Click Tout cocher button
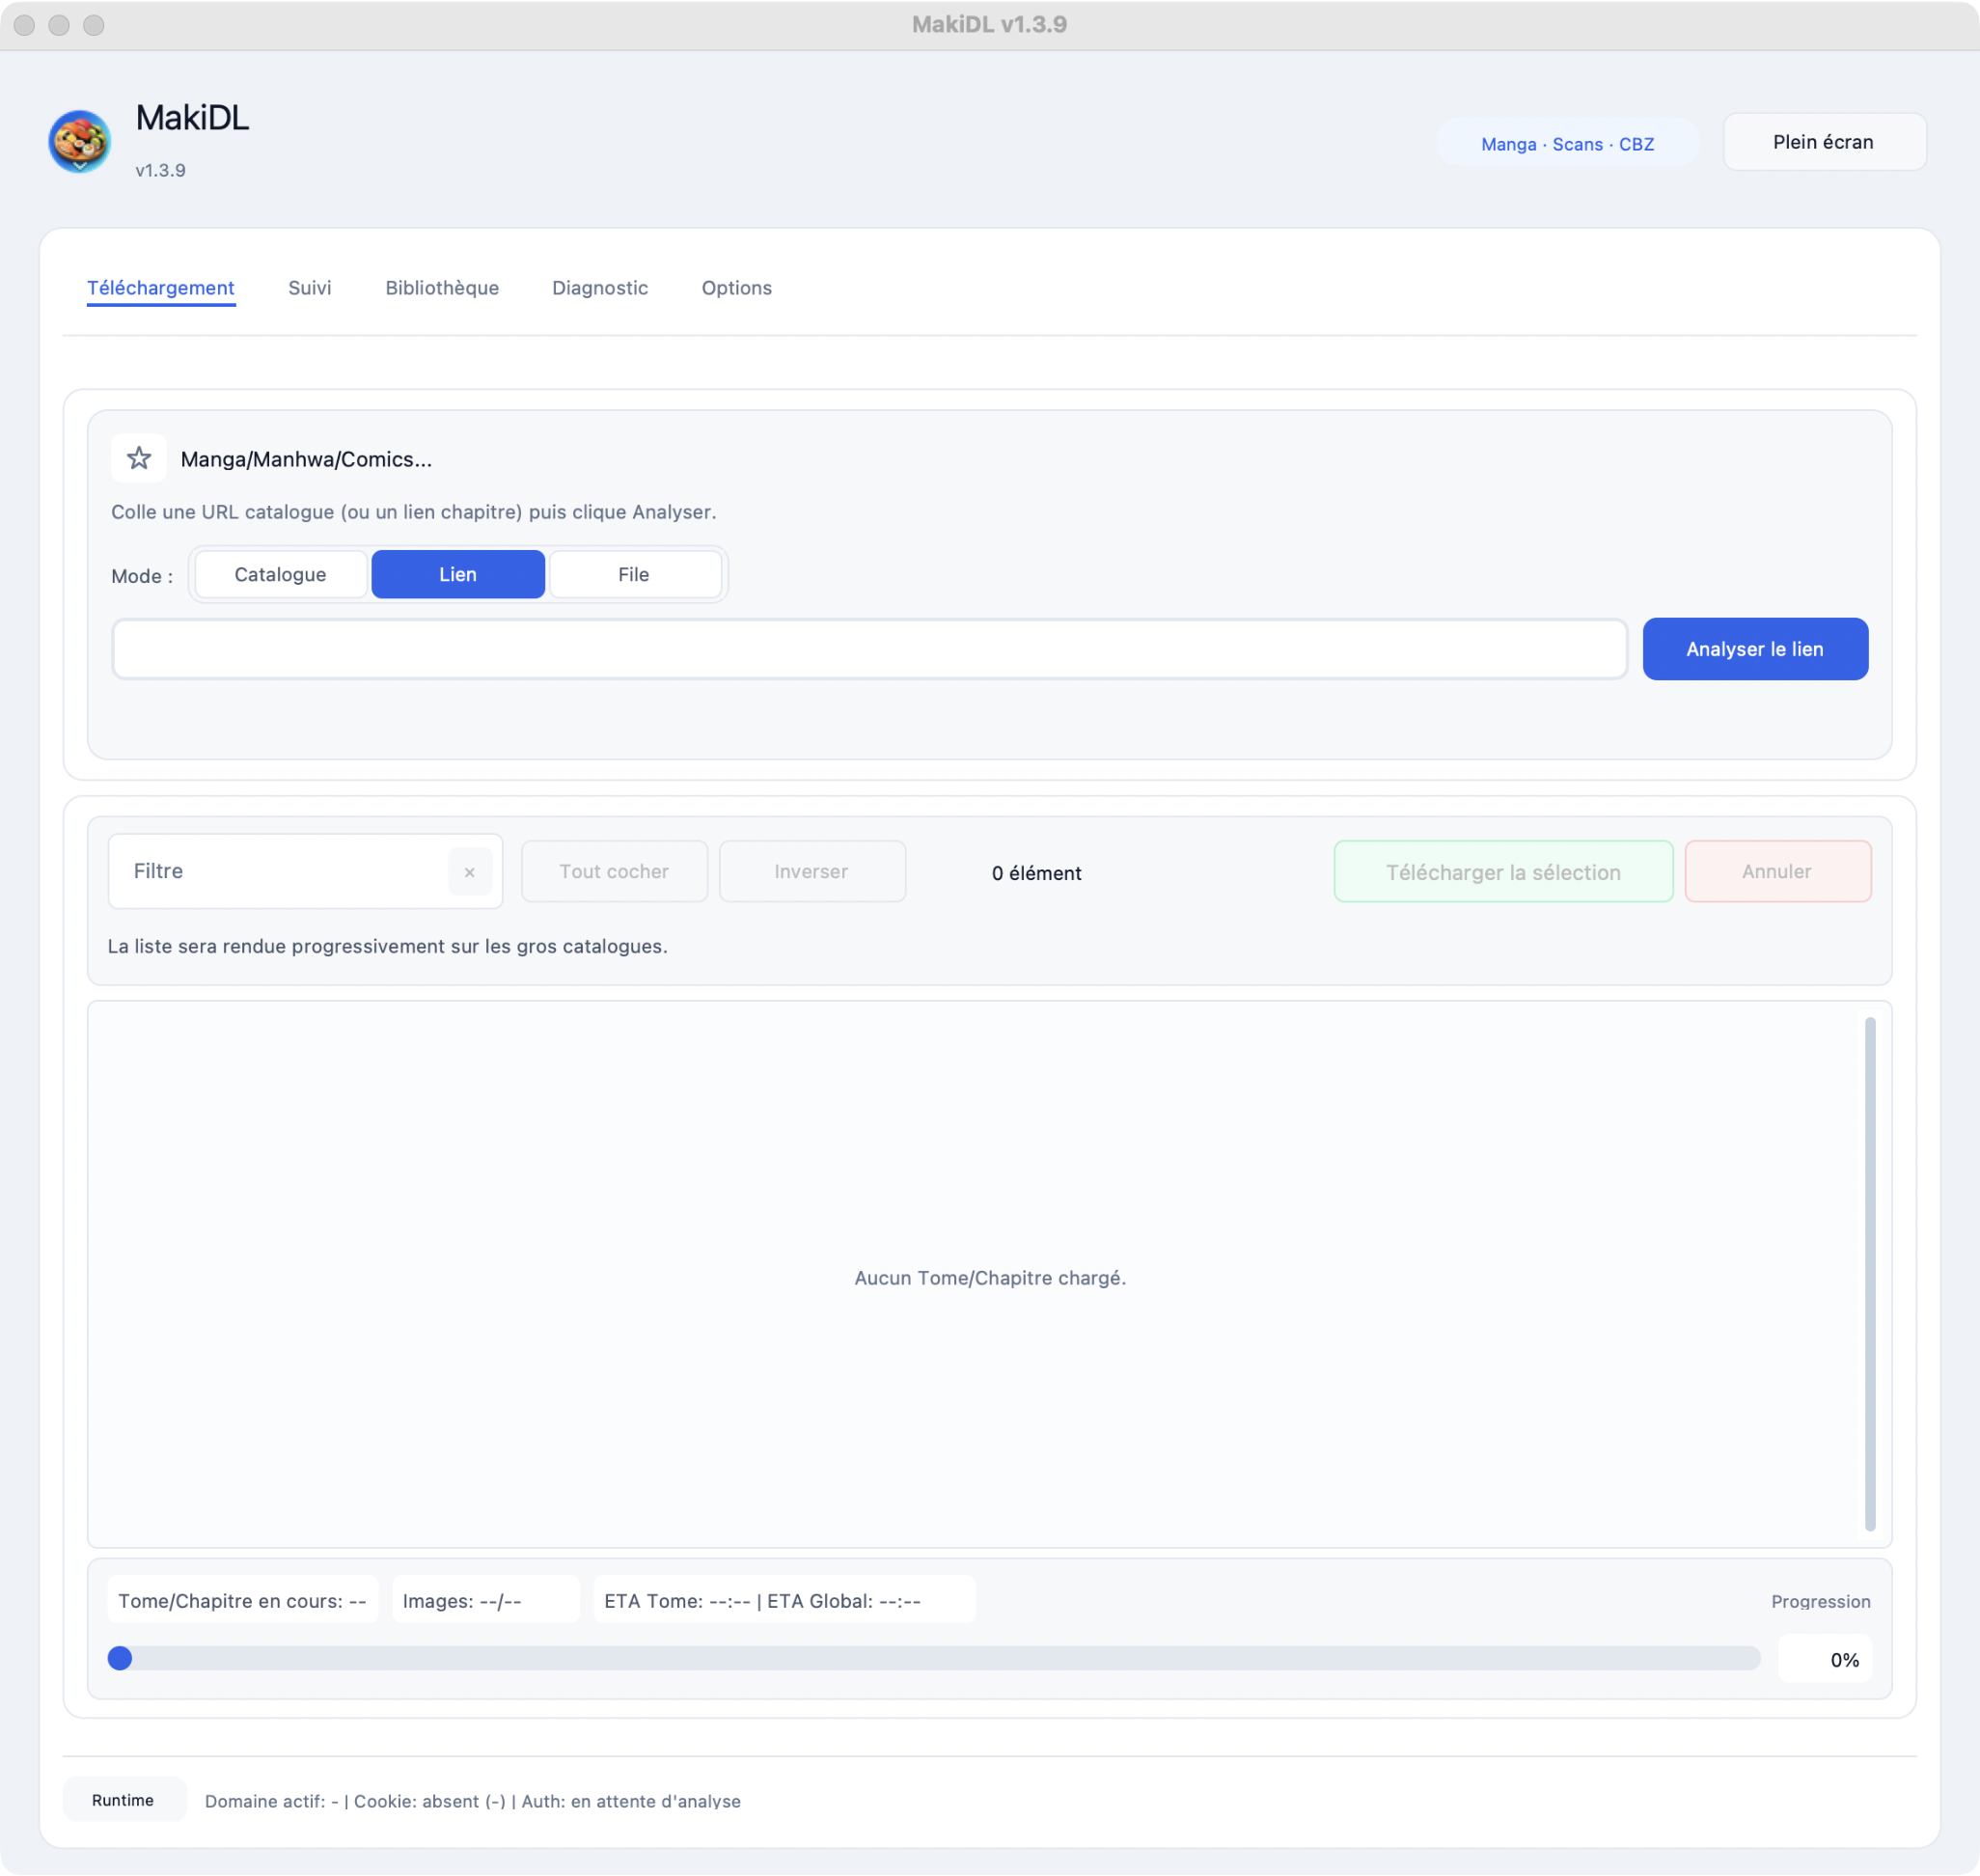Viewport: 1980px width, 1876px height. 614,871
